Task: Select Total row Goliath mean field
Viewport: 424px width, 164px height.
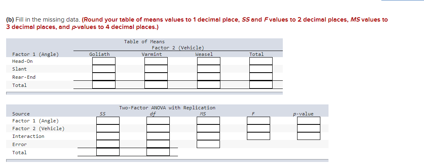Action: click(x=104, y=84)
